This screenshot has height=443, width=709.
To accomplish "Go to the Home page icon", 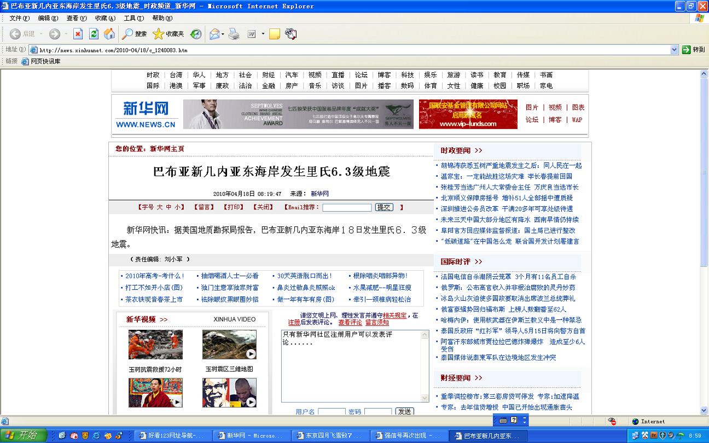I will click(x=109, y=34).
